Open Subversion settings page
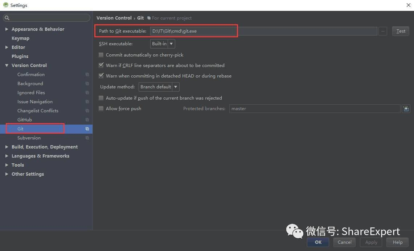Screen dimensions: 414x251 point(29,138)
